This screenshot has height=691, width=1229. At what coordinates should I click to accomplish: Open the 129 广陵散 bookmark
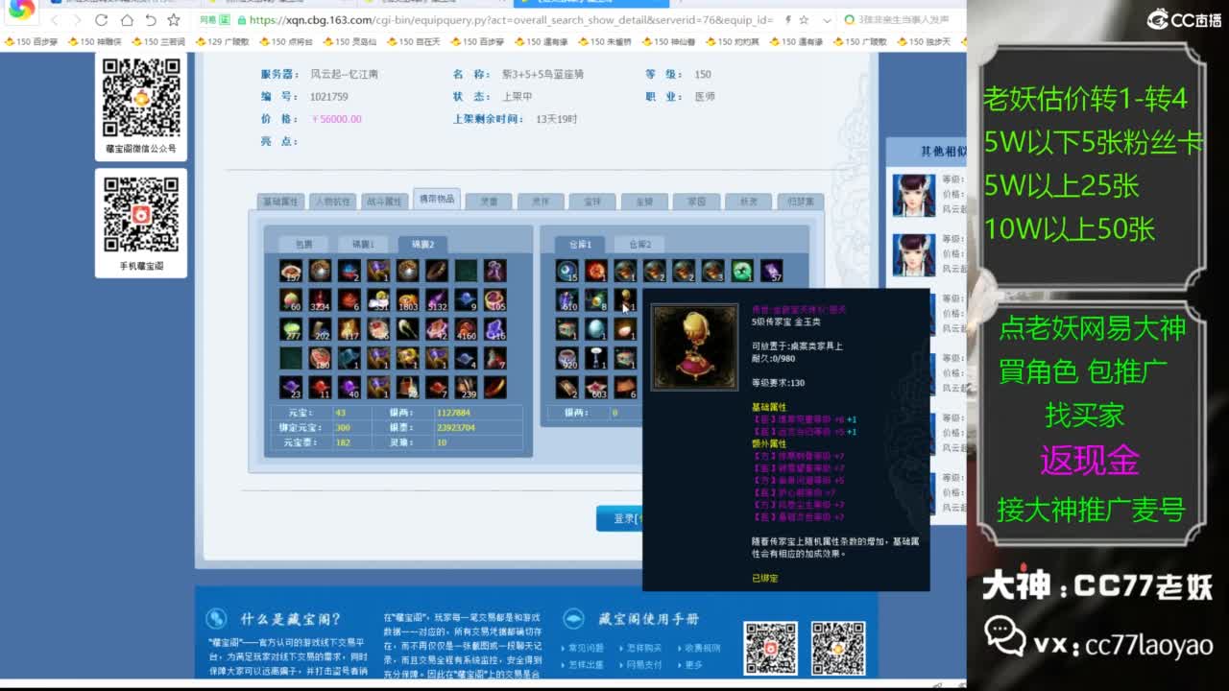pos(222,41)
